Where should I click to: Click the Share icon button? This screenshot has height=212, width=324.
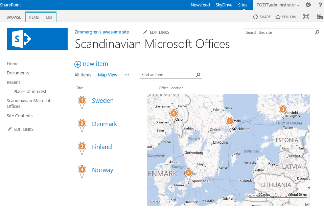[x=255, y=17]
